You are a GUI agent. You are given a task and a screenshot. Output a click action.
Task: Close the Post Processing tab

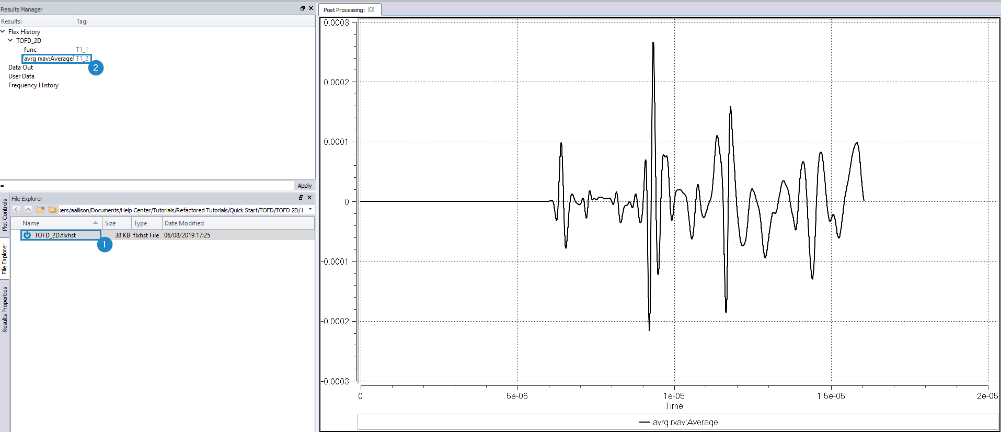(371, 9)
